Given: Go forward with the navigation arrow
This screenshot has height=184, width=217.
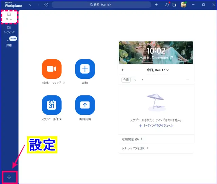Looking at the screenshot, I should click(38, 5).
